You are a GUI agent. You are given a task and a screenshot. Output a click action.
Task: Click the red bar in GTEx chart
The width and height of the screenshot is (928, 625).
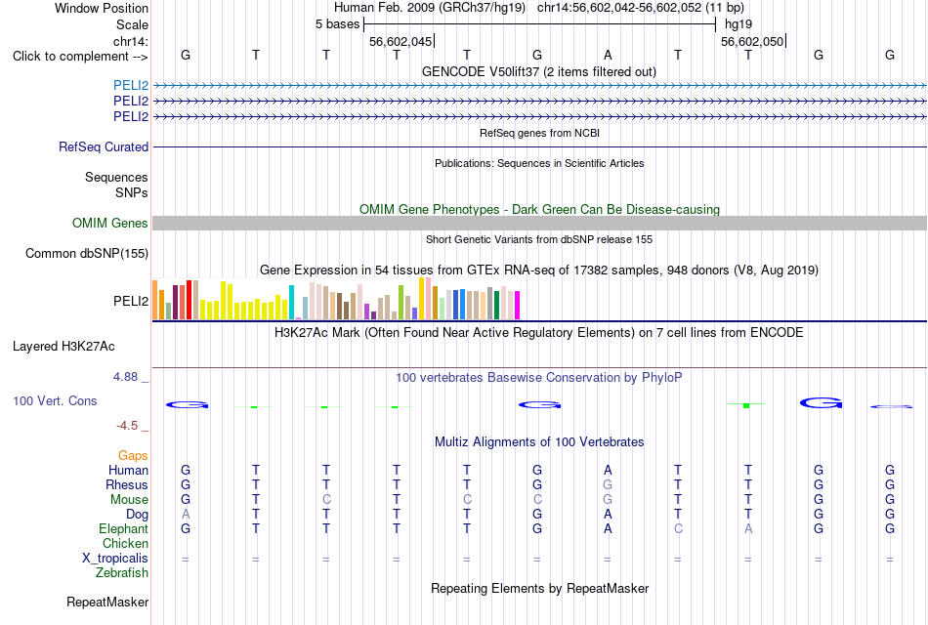tap(189, 300)
